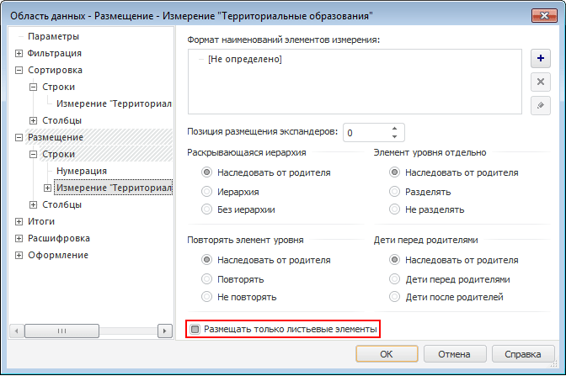Screen dimensions: 566x376
Task: Close the dialog with the red X
Action: pos(544,15)
